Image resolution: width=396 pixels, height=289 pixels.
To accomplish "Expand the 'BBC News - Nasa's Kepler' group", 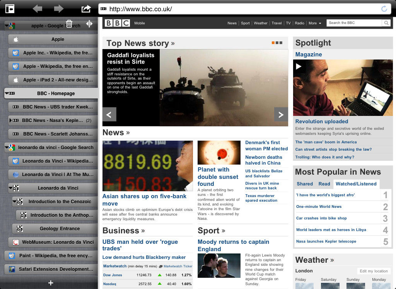I will pos(10,121).
